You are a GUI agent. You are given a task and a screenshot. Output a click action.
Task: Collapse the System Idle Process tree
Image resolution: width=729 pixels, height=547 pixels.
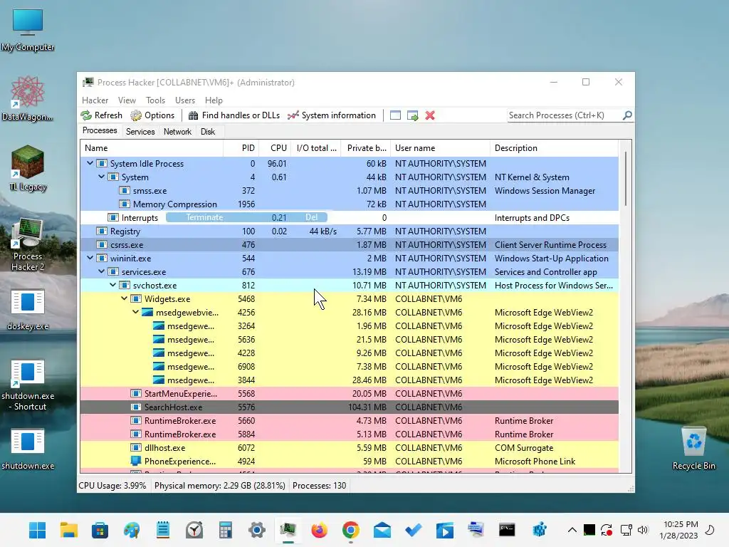90,163
